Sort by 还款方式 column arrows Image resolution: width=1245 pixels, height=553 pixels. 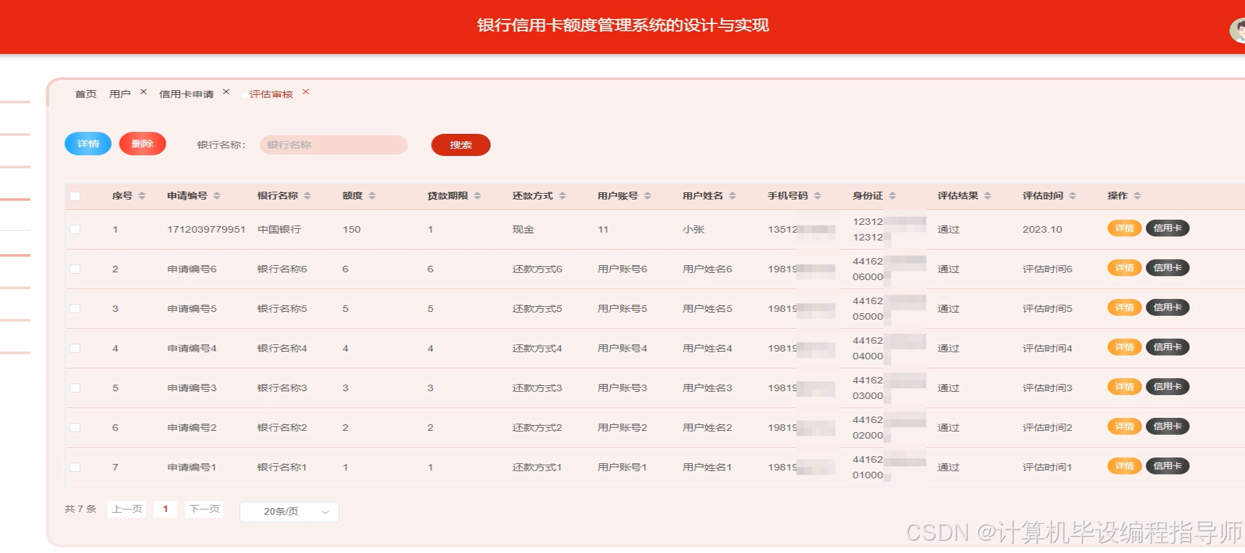tap(562, 196)
